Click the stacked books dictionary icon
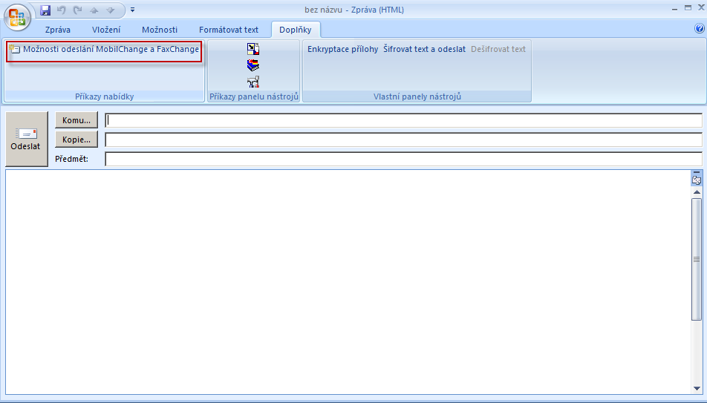This screenshot has height=403, width=707. [x=253, y=65]
